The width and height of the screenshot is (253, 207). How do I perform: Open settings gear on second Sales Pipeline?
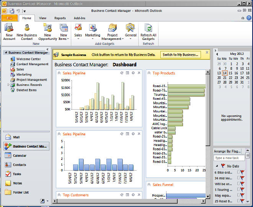pyautogui.click(x=133, y=134)
